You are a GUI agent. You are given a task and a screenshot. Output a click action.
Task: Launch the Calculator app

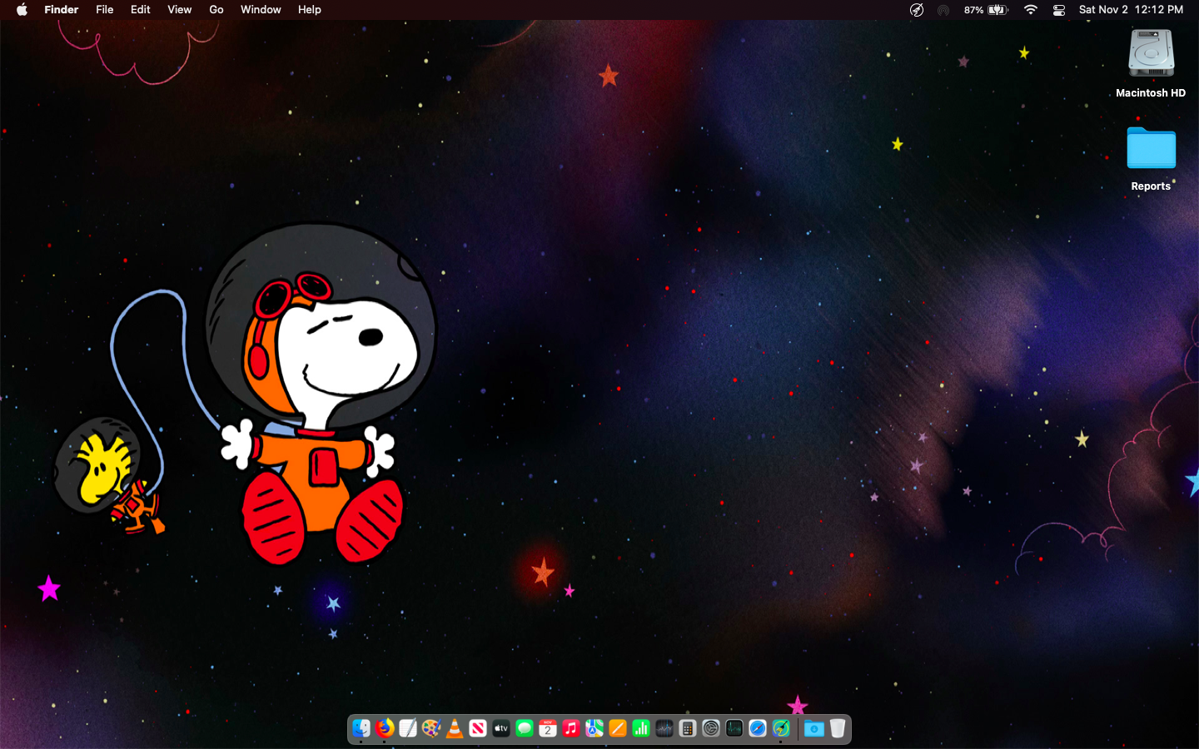(688, 728)
